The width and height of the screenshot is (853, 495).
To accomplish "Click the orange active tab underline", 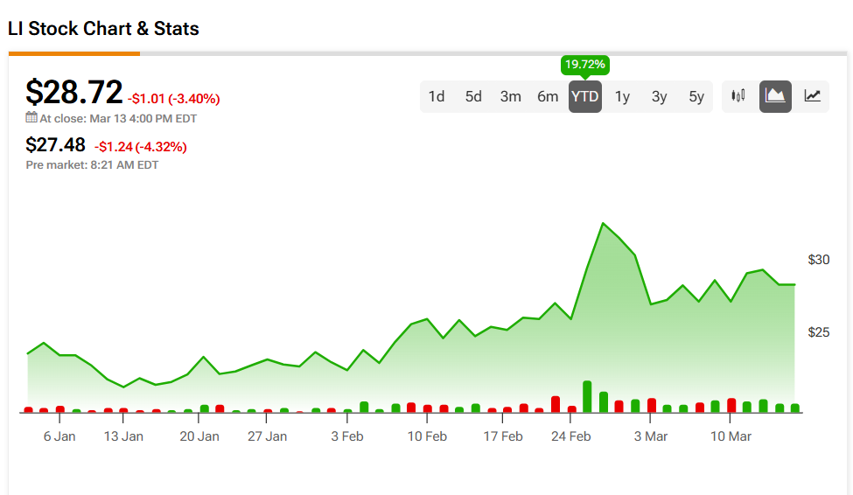I will [x=74, y=53].
